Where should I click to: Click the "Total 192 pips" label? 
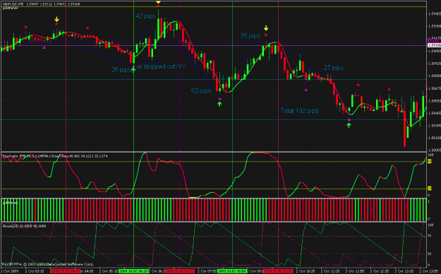click(x=300, y=111)
